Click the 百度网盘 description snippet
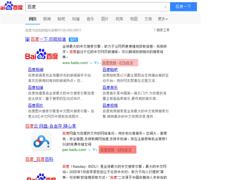Viewport: 248px width, 180px height. coord(115,139)
